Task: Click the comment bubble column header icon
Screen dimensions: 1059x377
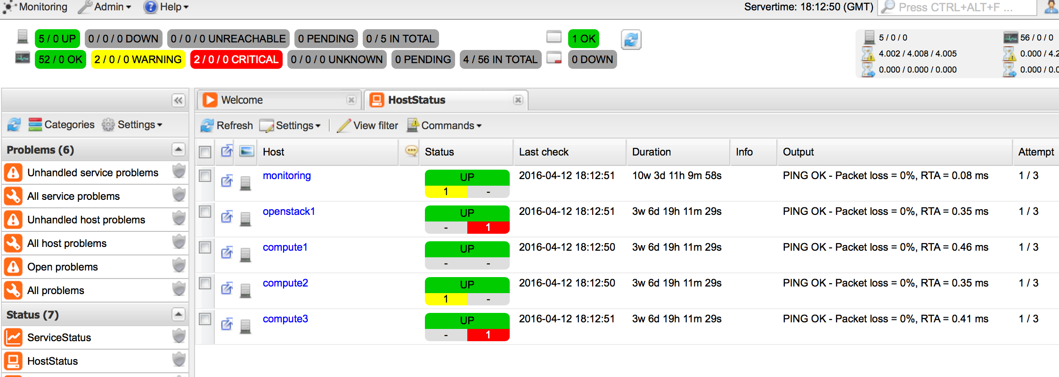Action: pyautogui.click(x=411, y=151)
